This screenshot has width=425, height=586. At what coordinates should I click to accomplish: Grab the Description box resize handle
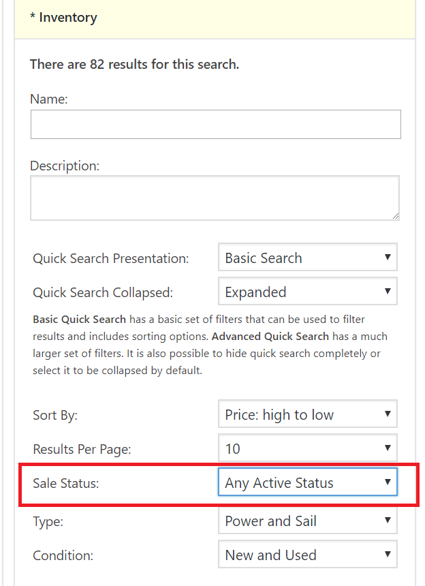coord(396,216)
